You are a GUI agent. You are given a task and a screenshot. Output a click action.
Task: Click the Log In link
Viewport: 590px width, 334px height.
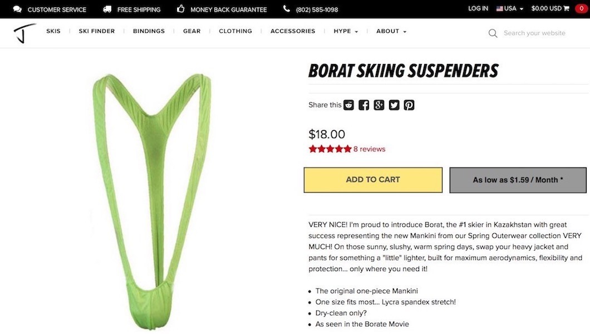478,8
